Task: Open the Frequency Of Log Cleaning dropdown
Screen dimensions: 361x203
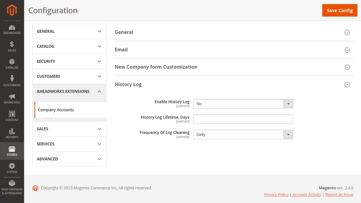Action: coord(243,135)
